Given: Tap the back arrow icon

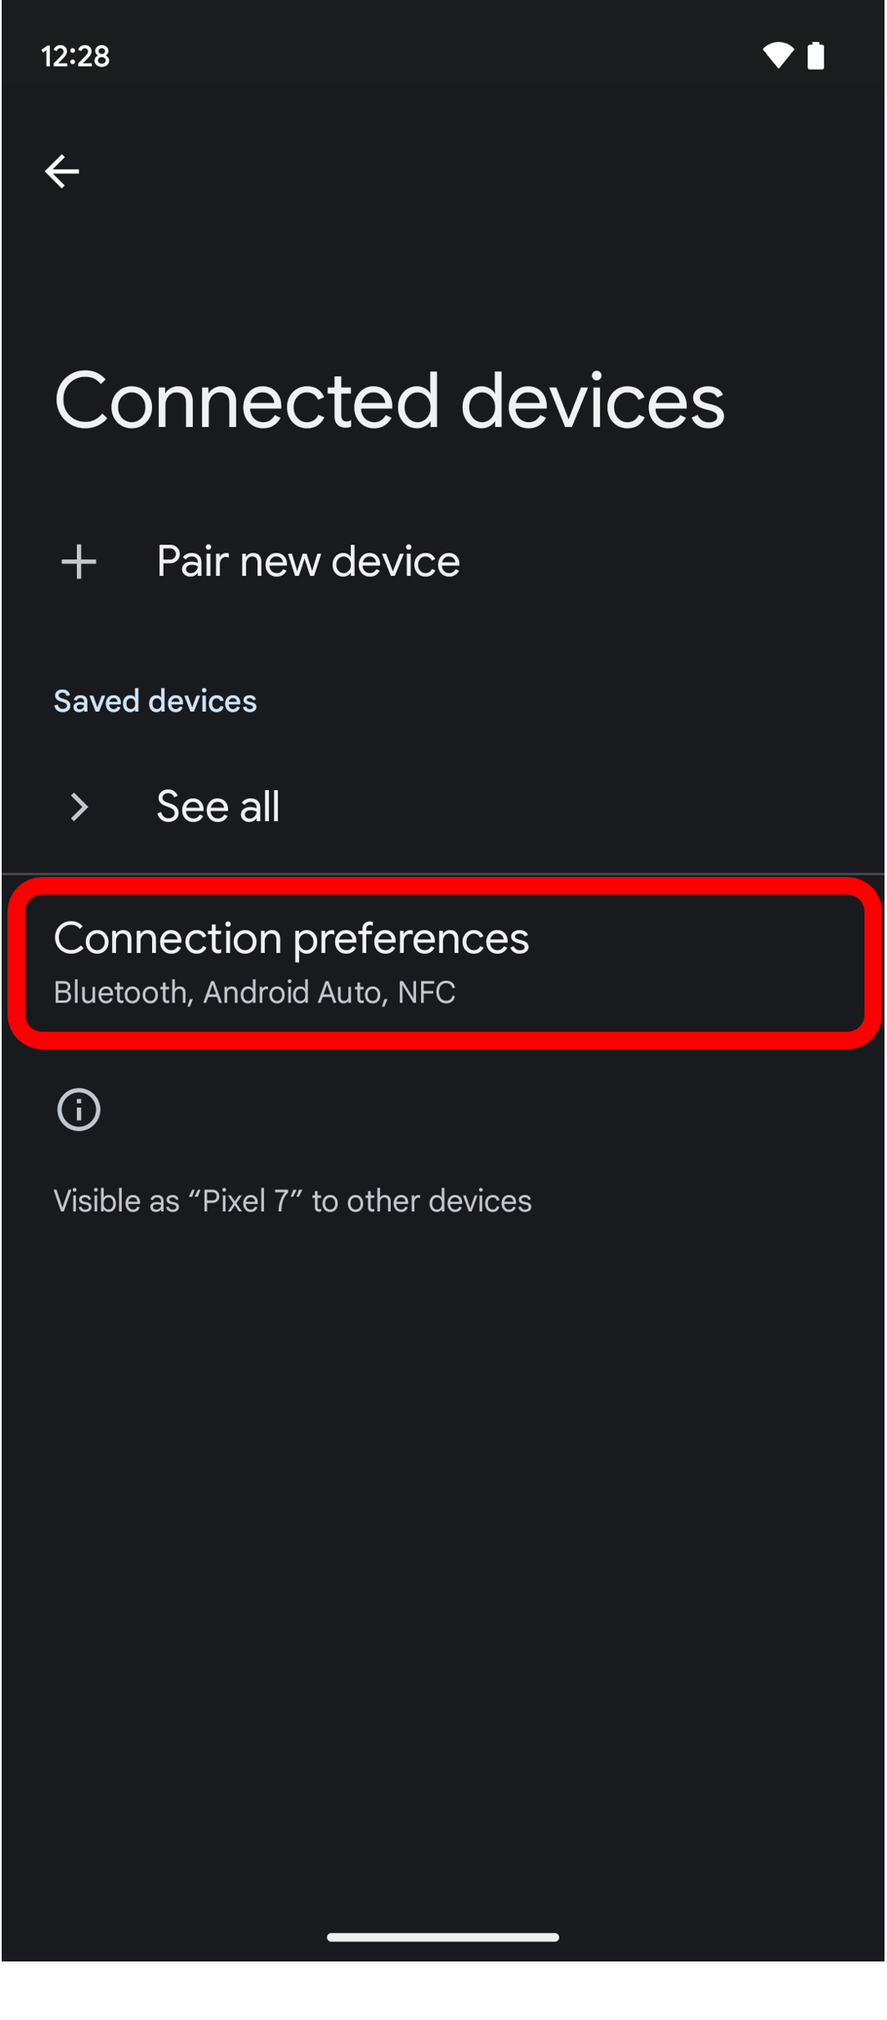Looking at the screenshot, I should click(x=62, y=171).
